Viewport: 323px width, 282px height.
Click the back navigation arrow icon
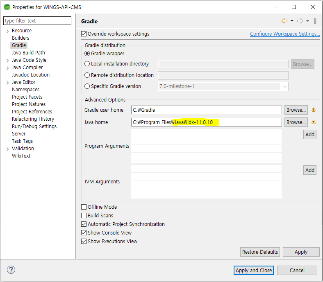tap(284, 21)
